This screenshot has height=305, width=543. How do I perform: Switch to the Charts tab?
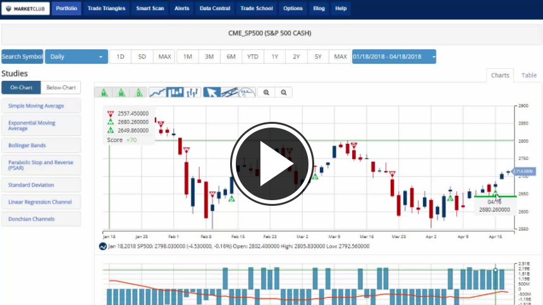coord(500,75)
